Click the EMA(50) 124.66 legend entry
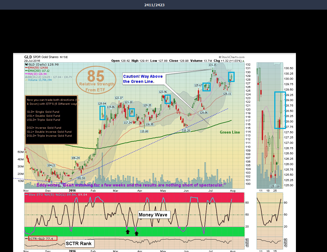327x252 pixels. (x=36, y=68)
